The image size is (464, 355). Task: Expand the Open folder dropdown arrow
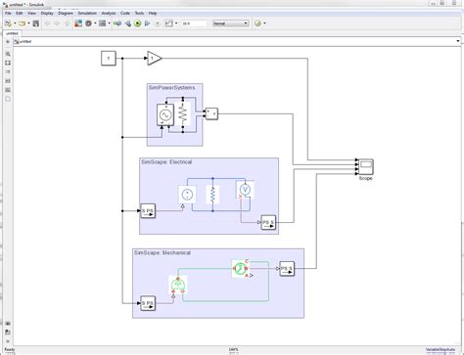(x=28, y=23)
